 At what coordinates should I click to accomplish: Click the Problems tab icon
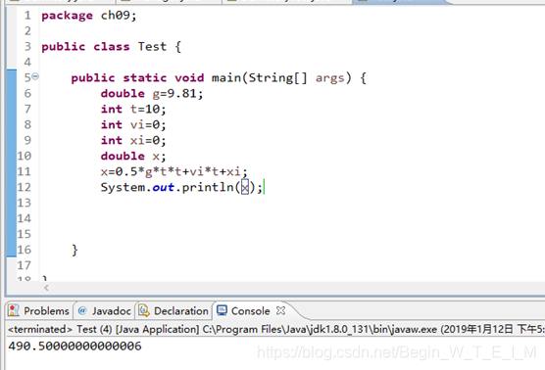[14, 310]
